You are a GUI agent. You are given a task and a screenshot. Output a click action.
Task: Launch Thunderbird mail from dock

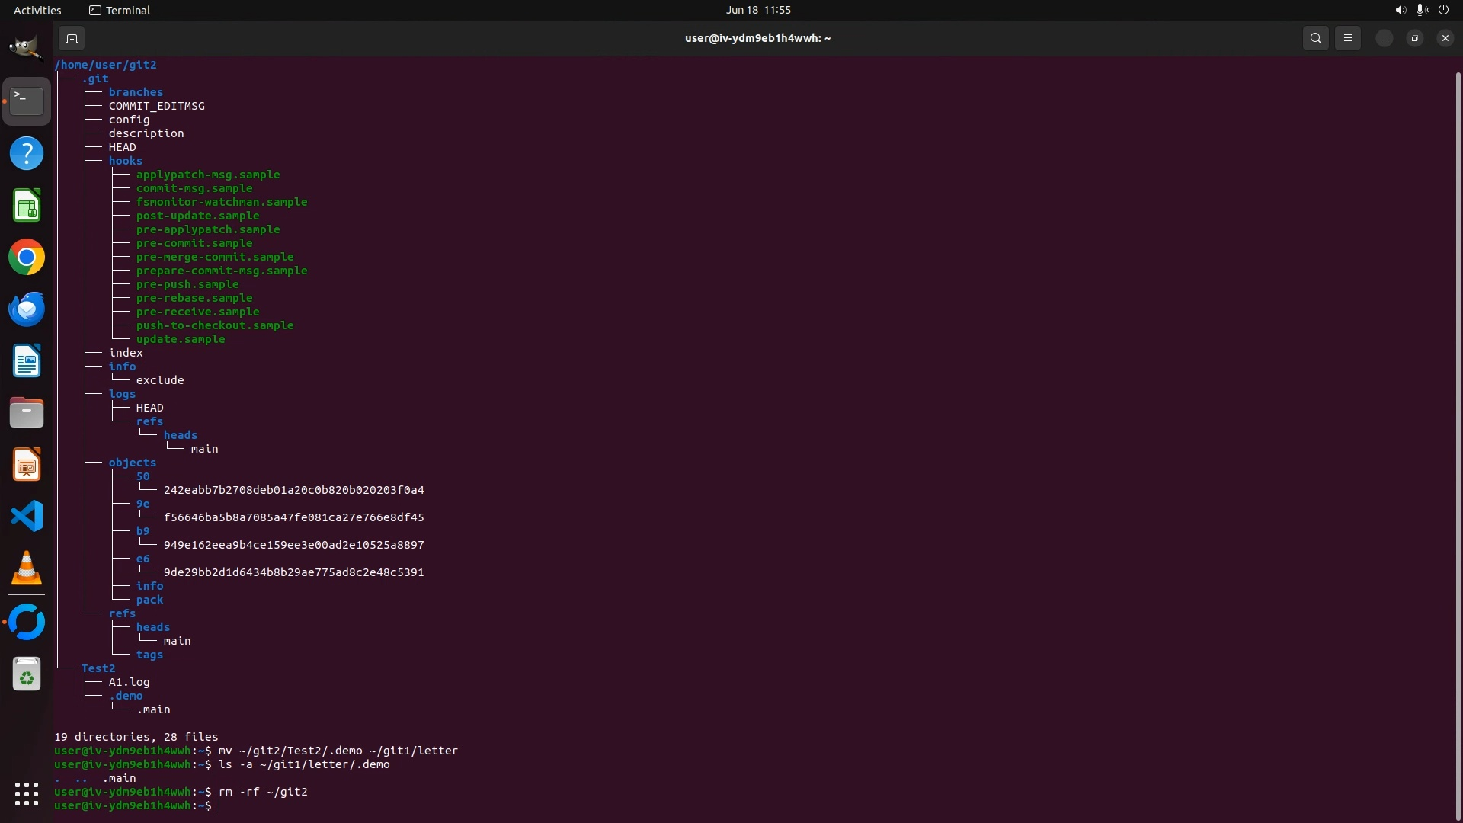(27, 309)
